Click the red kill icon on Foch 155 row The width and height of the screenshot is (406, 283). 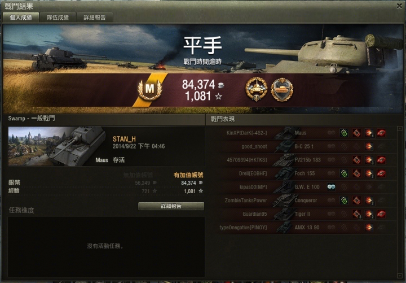381,173
